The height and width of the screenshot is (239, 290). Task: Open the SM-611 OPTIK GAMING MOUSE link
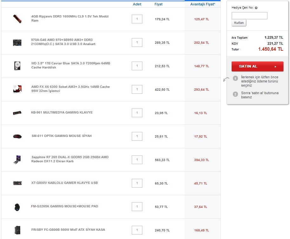[x=62, y=136]
